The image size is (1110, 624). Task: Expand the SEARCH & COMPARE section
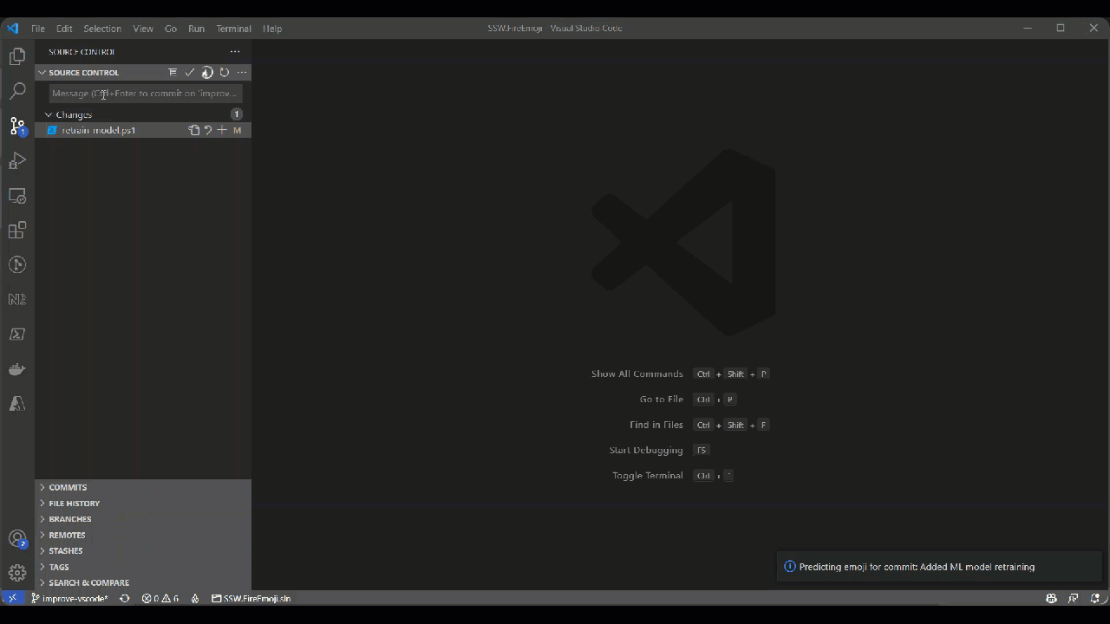pyautogui.click(x=143, y=583)
